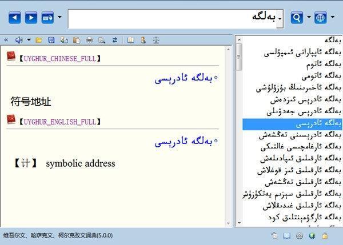Image resolution: width=343 pixels, height=245 pixels.
Task: Click the magnifier search button
Action: pos(297,18)
